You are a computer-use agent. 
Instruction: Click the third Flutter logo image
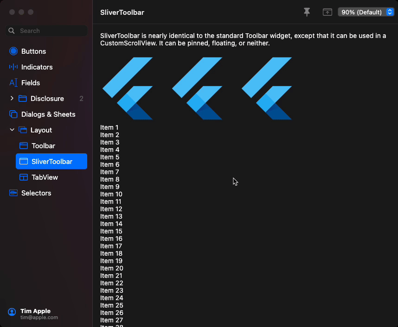coord(267,88)
